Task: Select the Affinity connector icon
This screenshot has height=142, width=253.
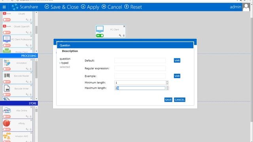Action: tap(6, 123)
